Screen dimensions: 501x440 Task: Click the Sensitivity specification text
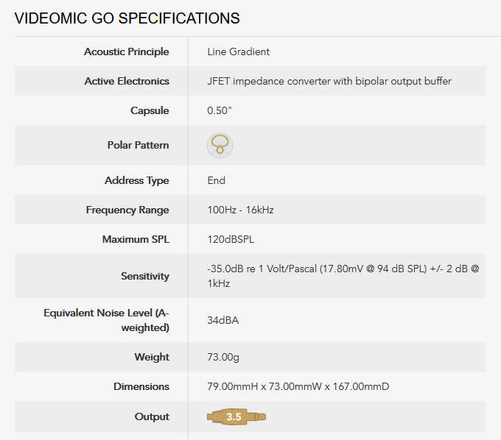[343, 276]
